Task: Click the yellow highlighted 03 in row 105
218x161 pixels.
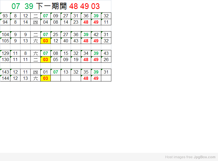Action: [x=46, y=41]
